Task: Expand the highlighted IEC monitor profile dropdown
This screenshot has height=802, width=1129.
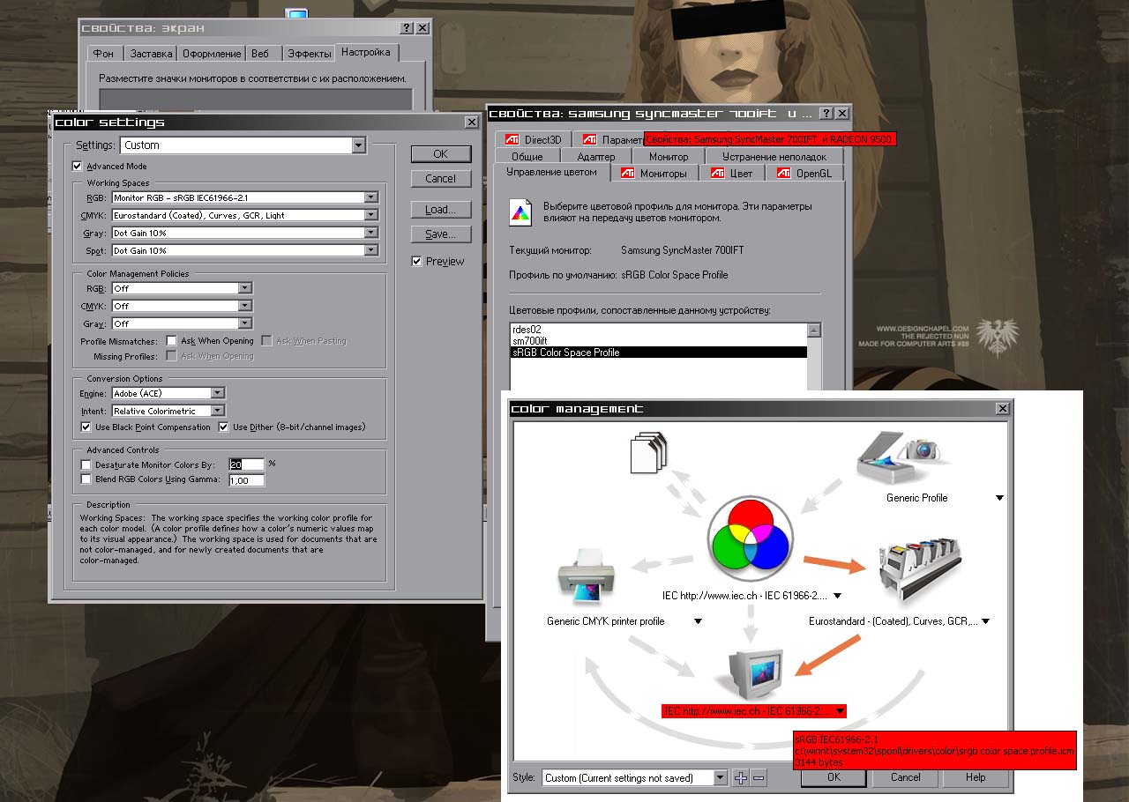Action: [x=841, y=711]
